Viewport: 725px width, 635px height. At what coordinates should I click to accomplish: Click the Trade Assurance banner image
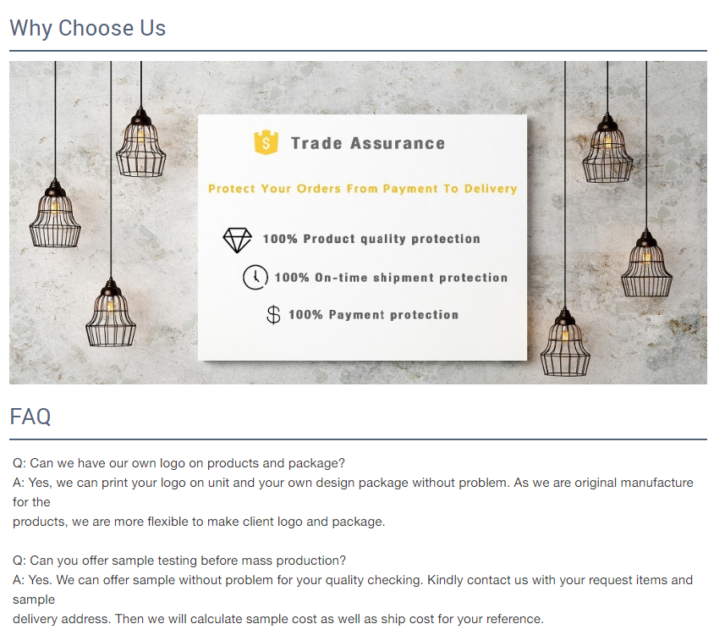coord(358,223)
